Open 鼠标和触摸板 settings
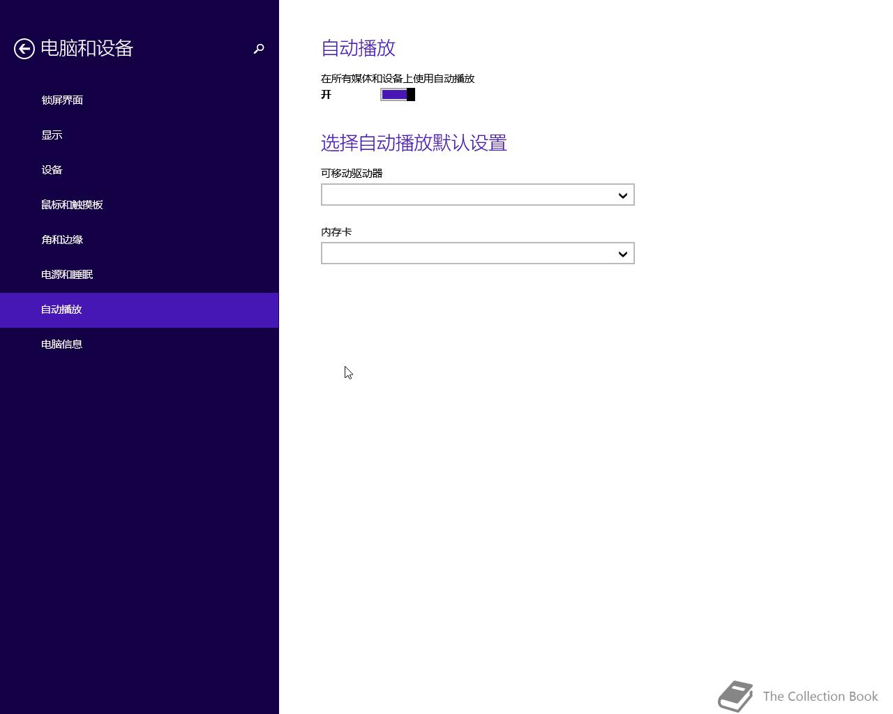 [x=140, y=205]
